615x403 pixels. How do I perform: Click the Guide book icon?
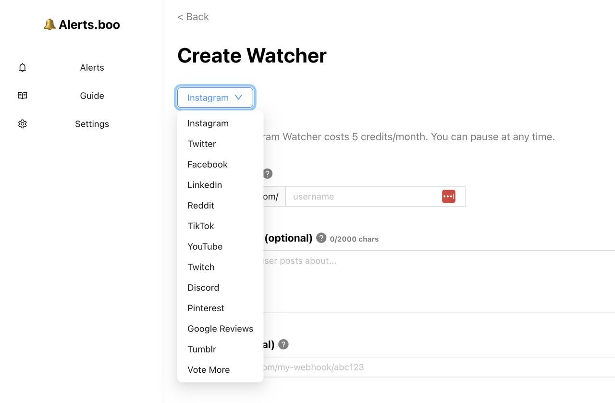click(x=23, y=96)
